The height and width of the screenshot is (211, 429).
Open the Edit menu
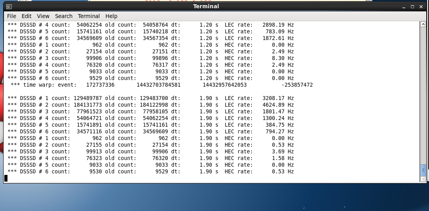(x=26, y=16)
